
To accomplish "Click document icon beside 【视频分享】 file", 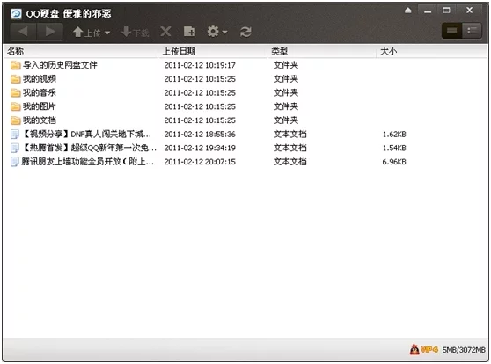I will click(x=15, y=135).
